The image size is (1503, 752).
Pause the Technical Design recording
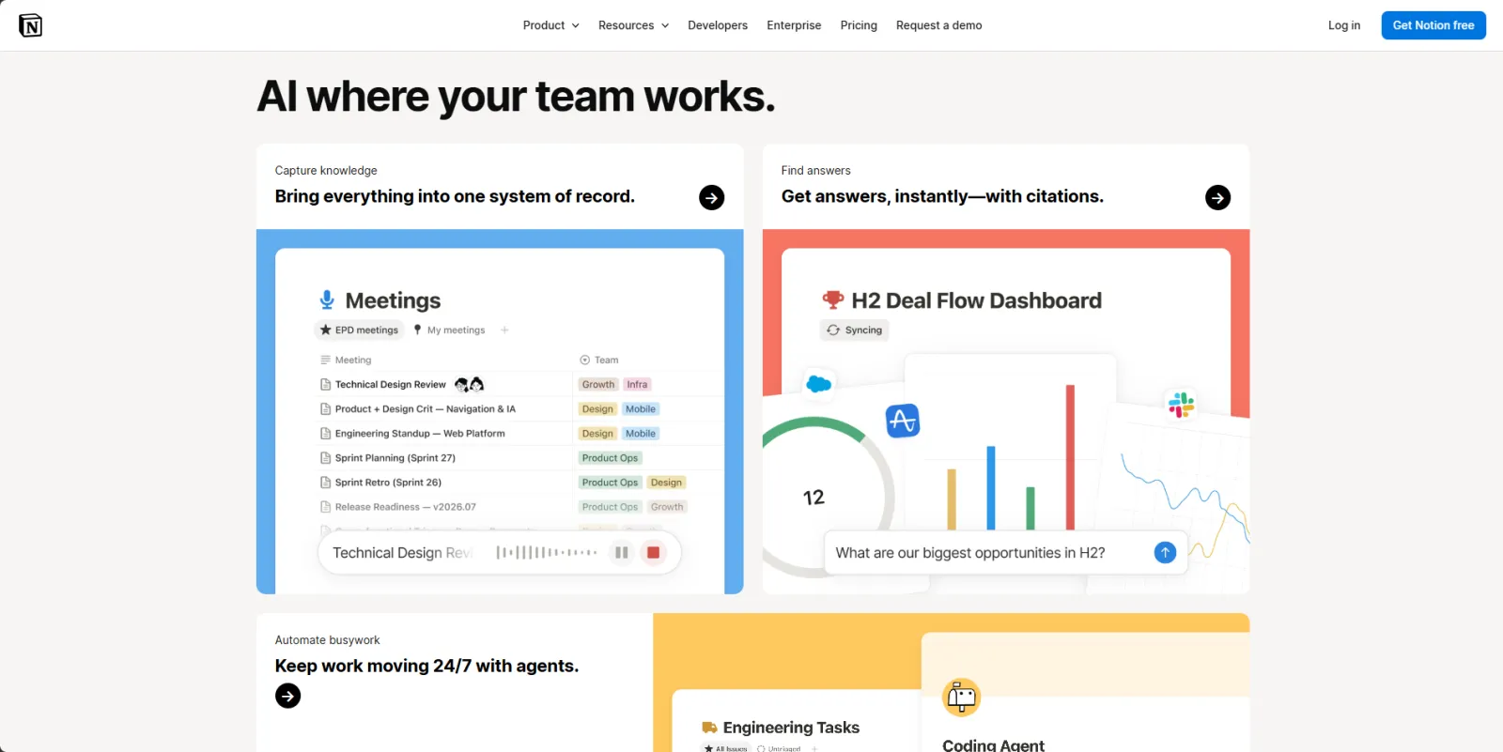pos(621,553)
